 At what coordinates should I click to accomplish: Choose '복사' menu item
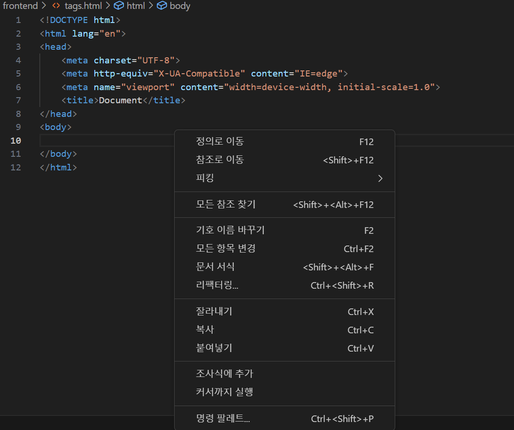point(284,330)
